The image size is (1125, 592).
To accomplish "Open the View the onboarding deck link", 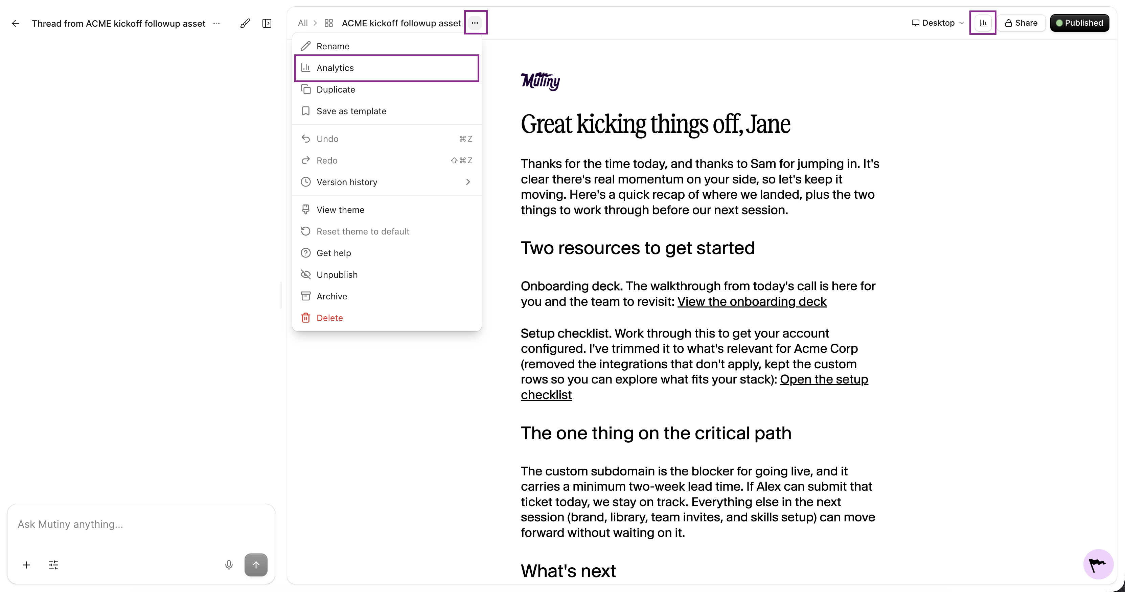I will pyautogui.click(x=752, y=301).
